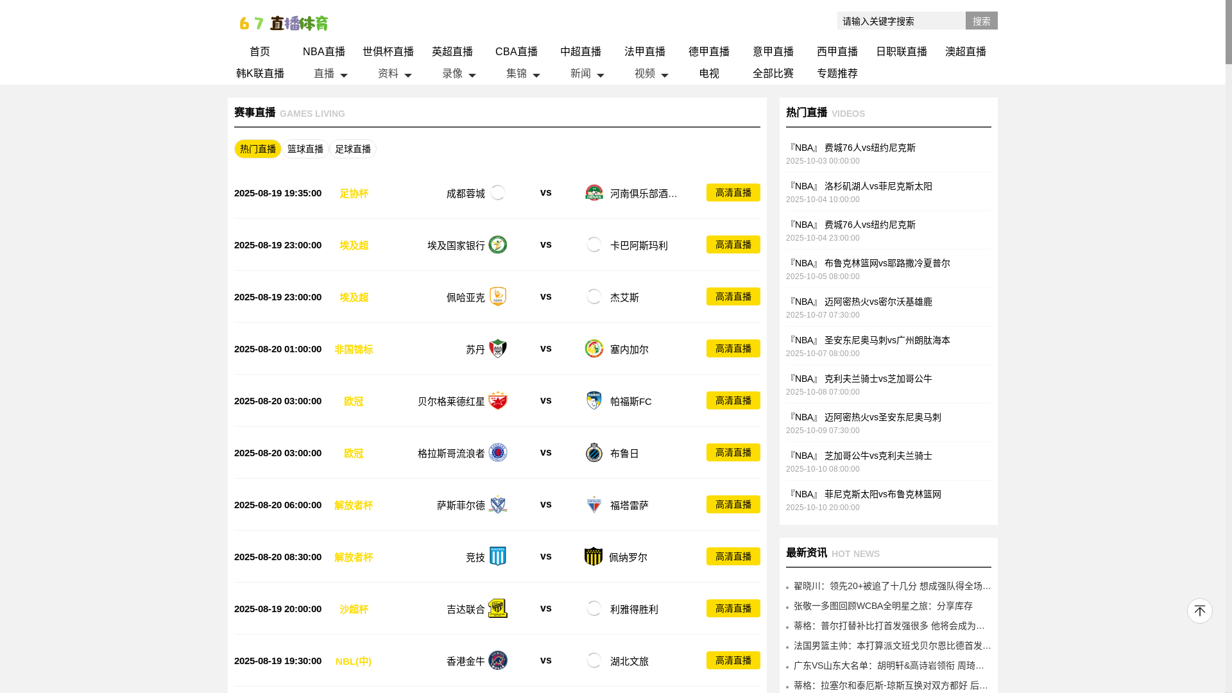Click the 佩哈亚克 team logo
This screenshot has height=693, width=1232.
click(498, 296)
